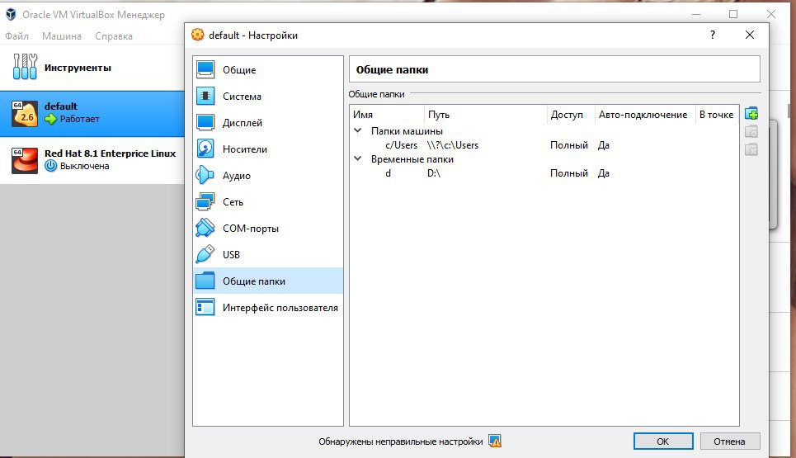Click the D:\ path cell

(x=434, y=173)
